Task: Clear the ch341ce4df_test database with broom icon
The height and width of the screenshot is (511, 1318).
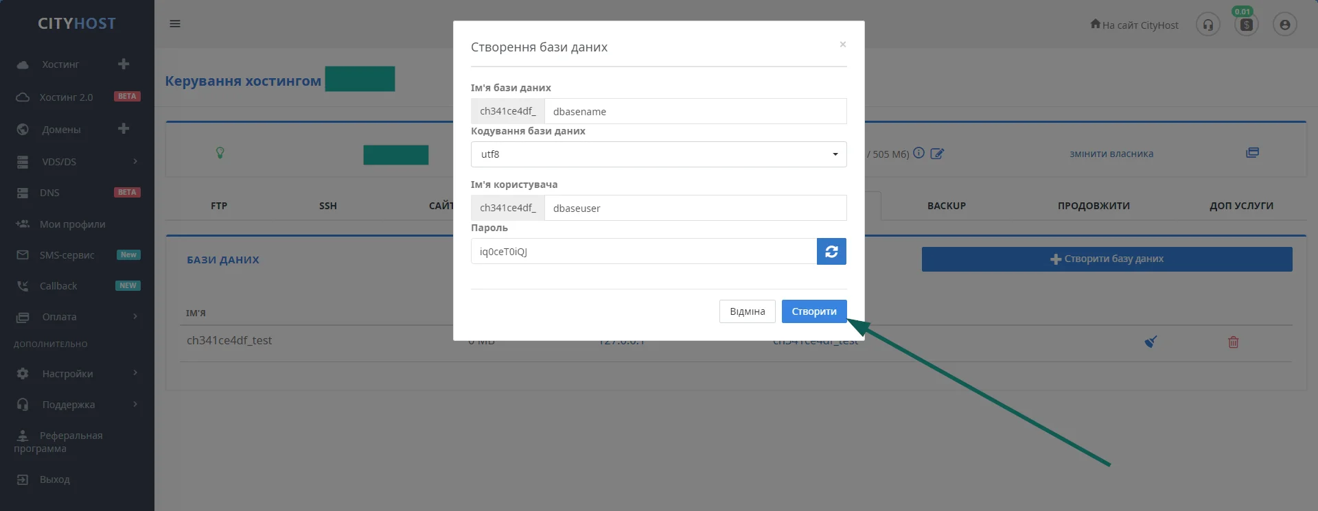Action: tap(1151, 341)
